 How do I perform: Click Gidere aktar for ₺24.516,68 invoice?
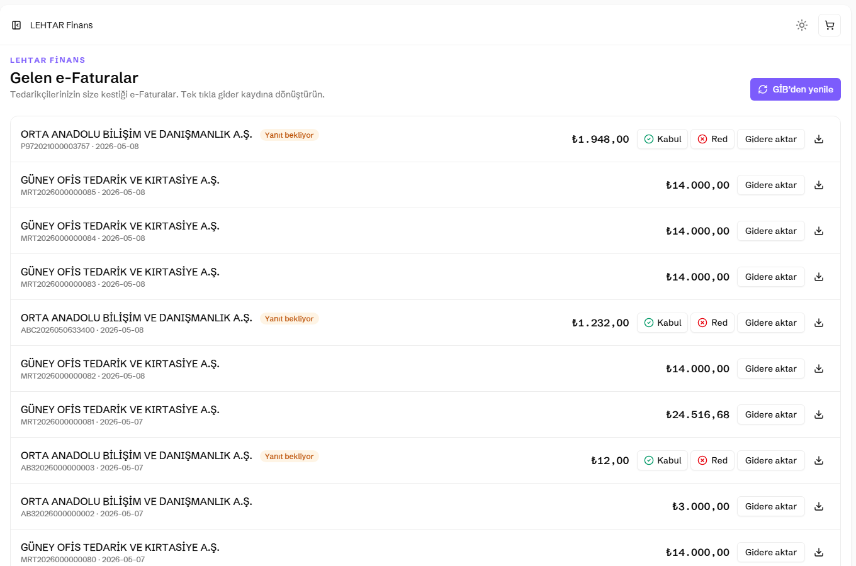(771, 414)
